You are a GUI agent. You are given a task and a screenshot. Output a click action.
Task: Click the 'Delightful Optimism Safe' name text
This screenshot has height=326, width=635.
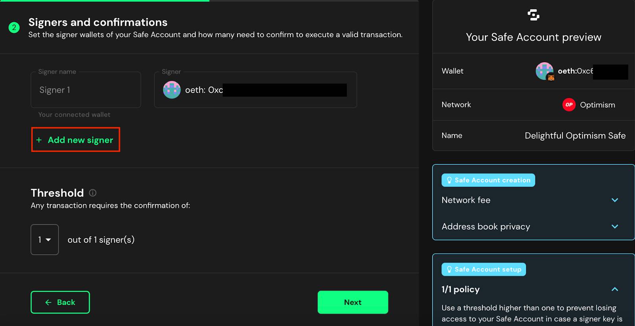[575, 135]
